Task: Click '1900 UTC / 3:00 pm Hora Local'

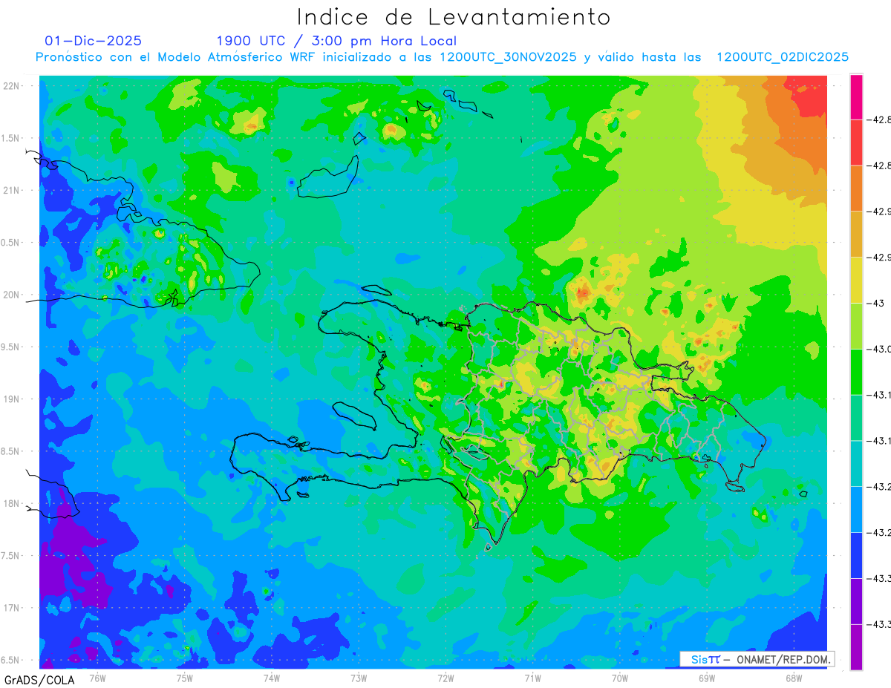Action: point(336,41)
